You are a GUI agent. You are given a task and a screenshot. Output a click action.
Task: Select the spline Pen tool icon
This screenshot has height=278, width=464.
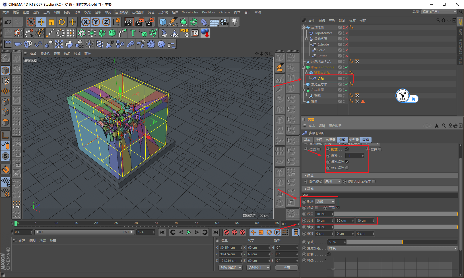173,22
